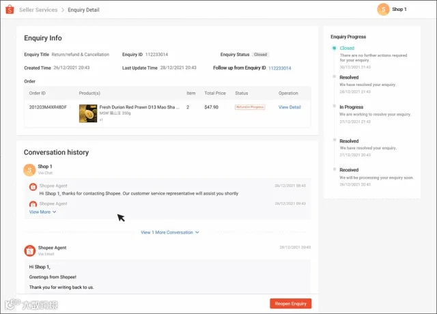Open View Detail for the order
437x314 pixels.
(290, 107)
